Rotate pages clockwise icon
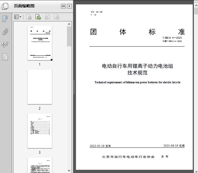198x173 pixels. click(57, 17)
